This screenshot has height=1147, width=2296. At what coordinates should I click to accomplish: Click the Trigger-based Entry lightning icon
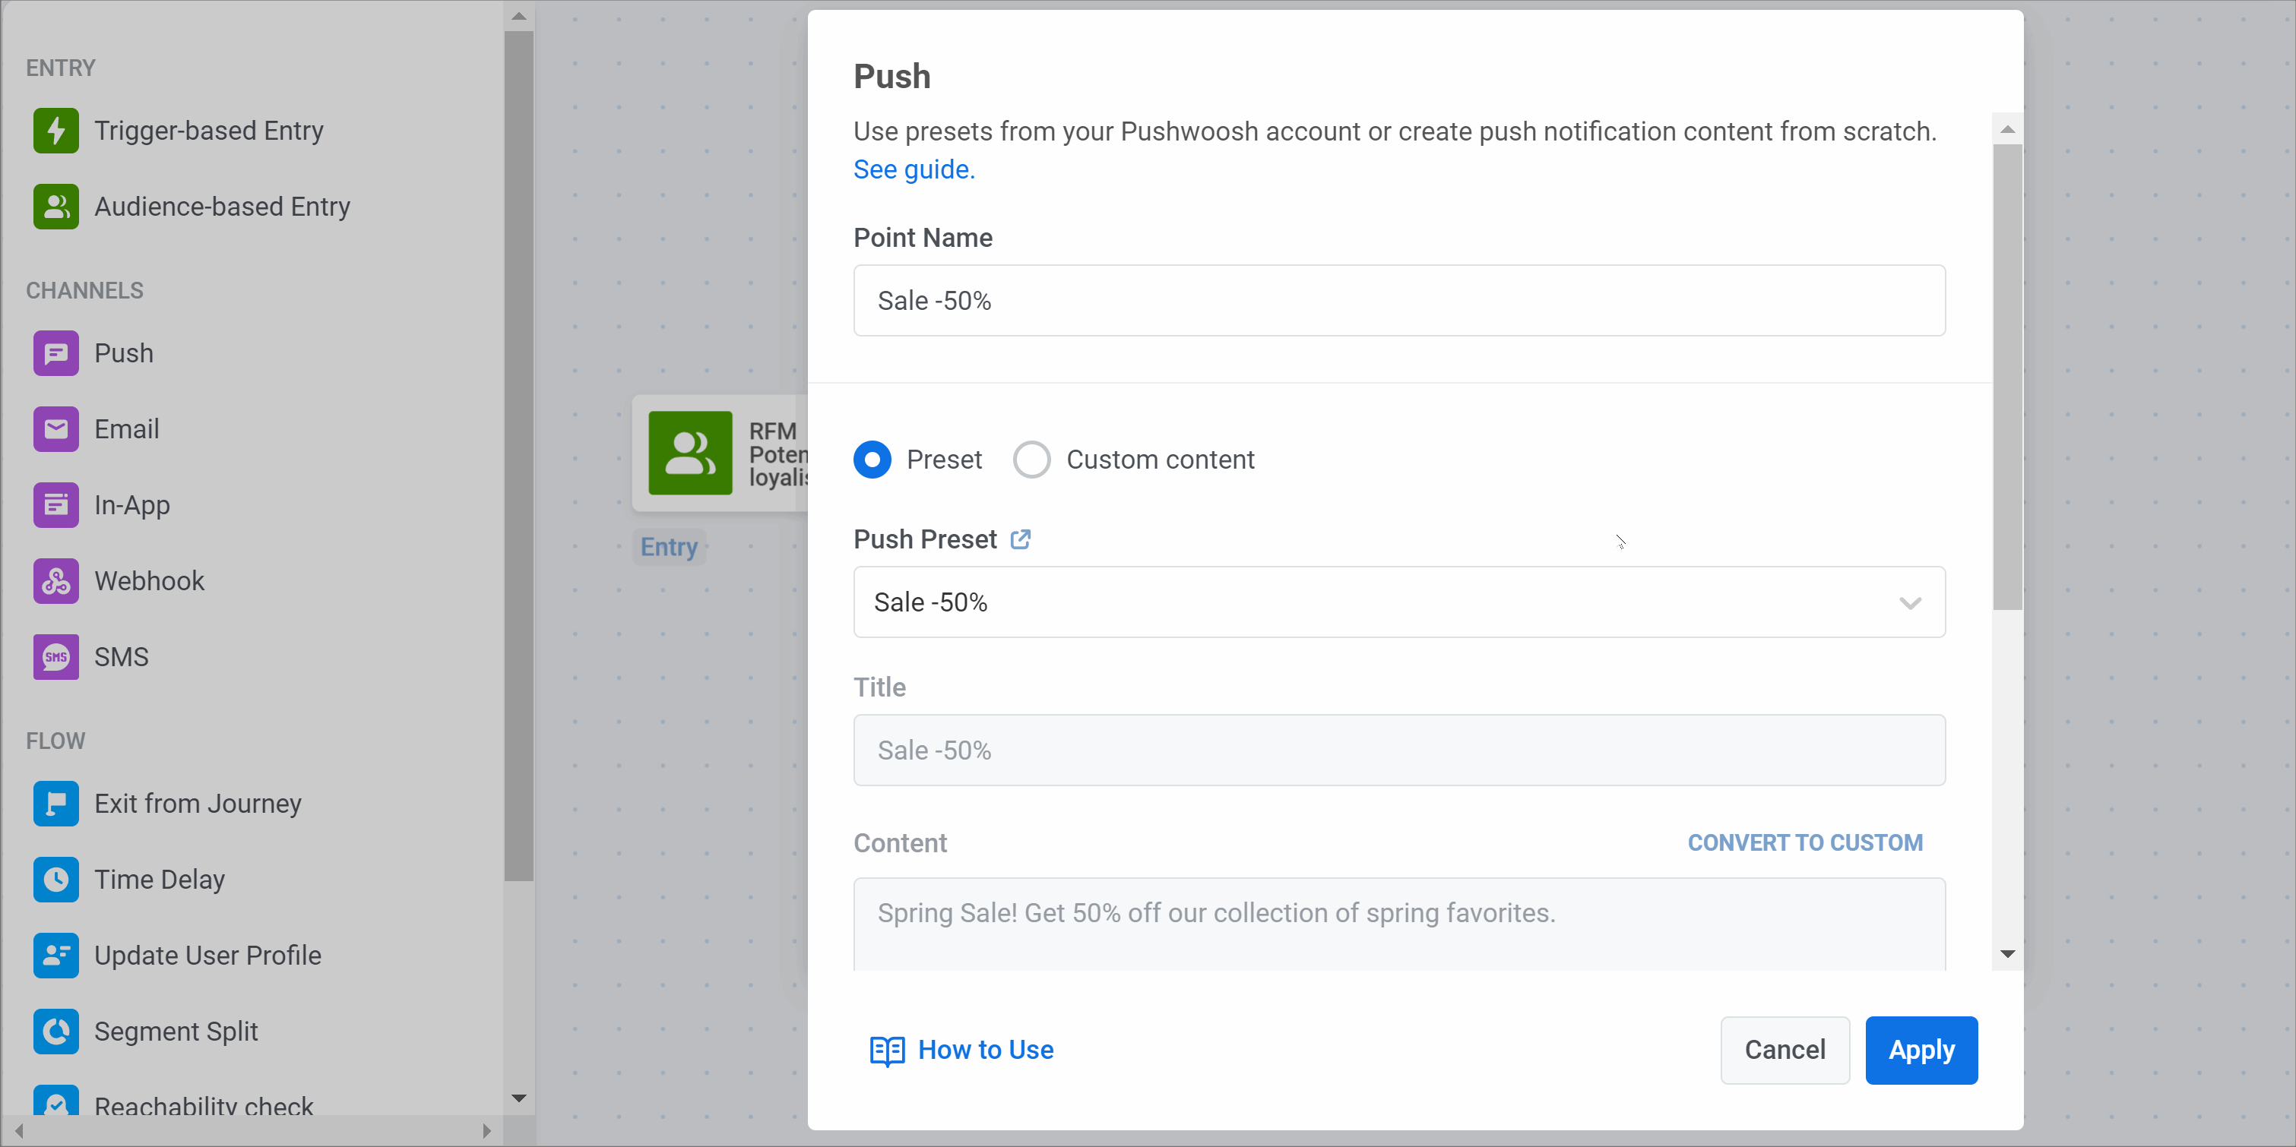[x=55, y=131]
